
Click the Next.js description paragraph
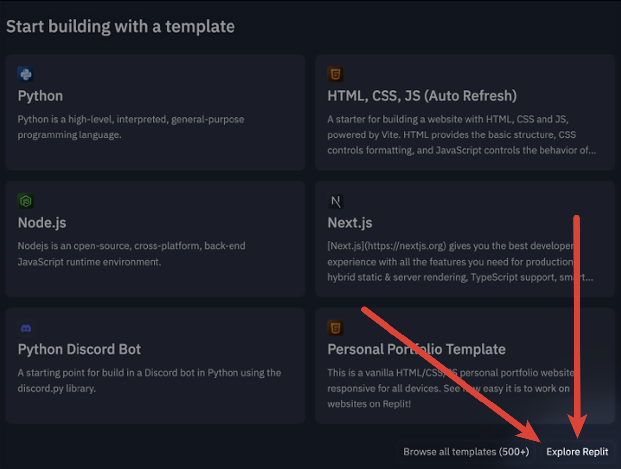[460, 262]
